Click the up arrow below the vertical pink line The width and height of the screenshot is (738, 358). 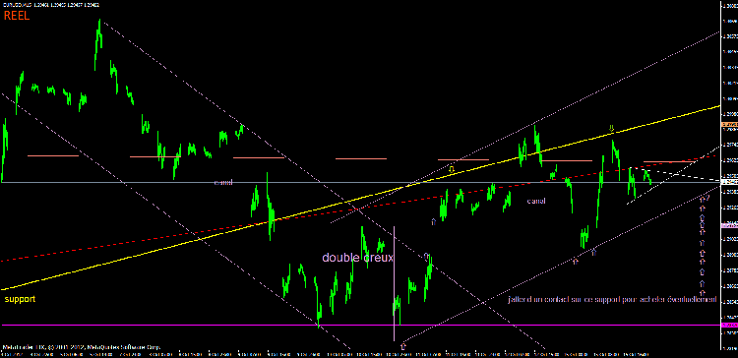402,347
